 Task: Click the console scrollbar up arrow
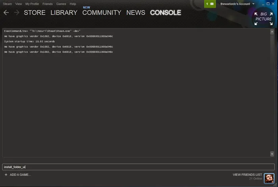click(272, 32)
